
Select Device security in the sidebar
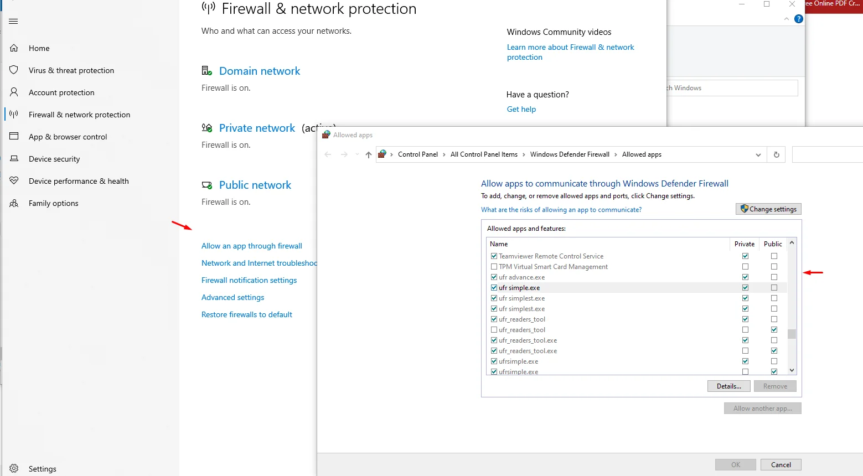tap(54, 159)
